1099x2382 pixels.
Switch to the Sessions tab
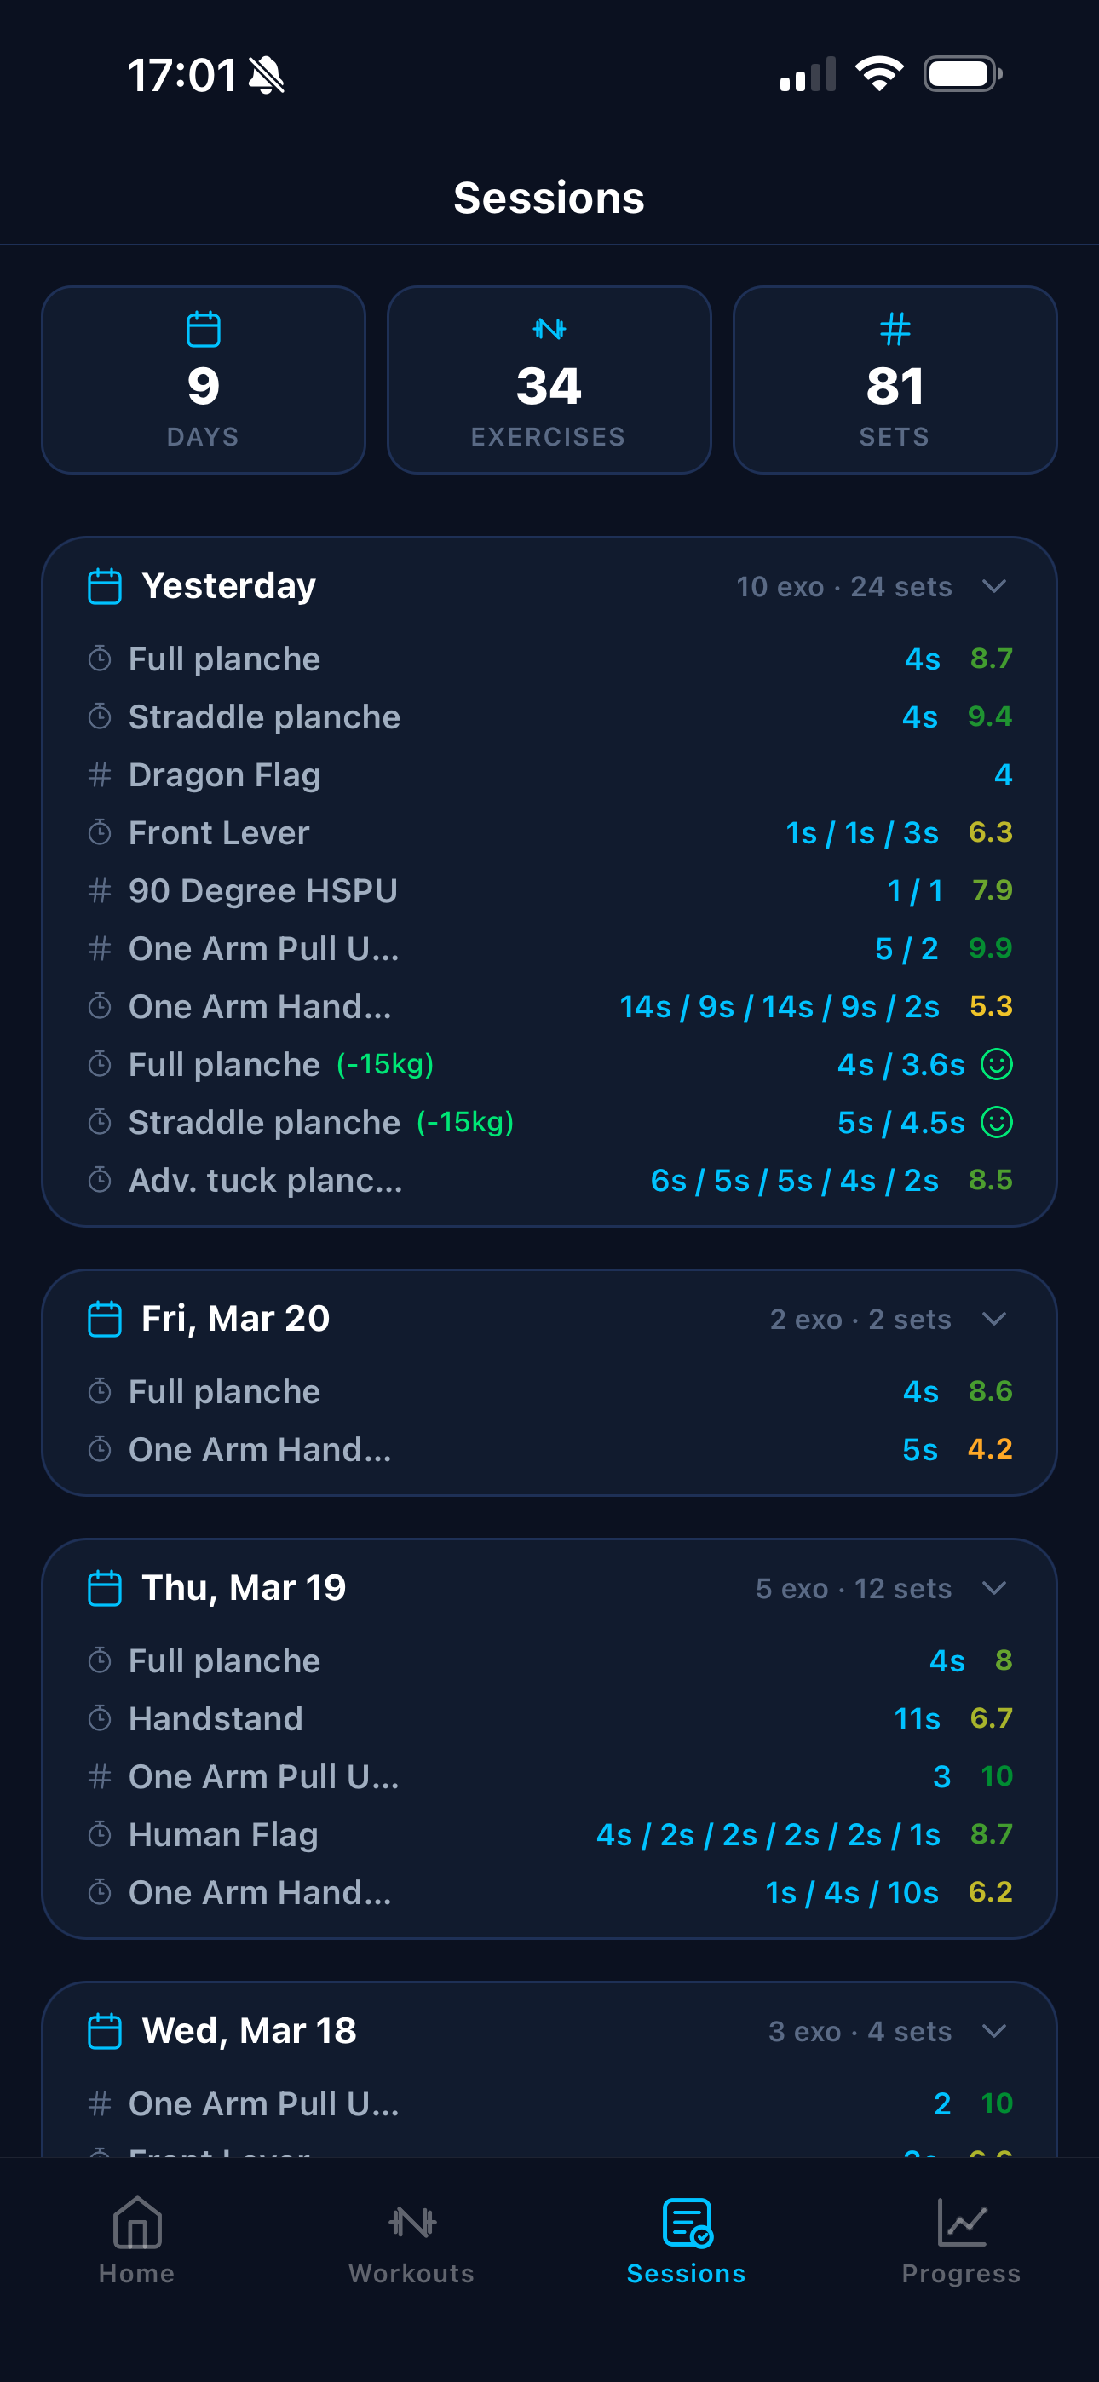pos(687,2239)
